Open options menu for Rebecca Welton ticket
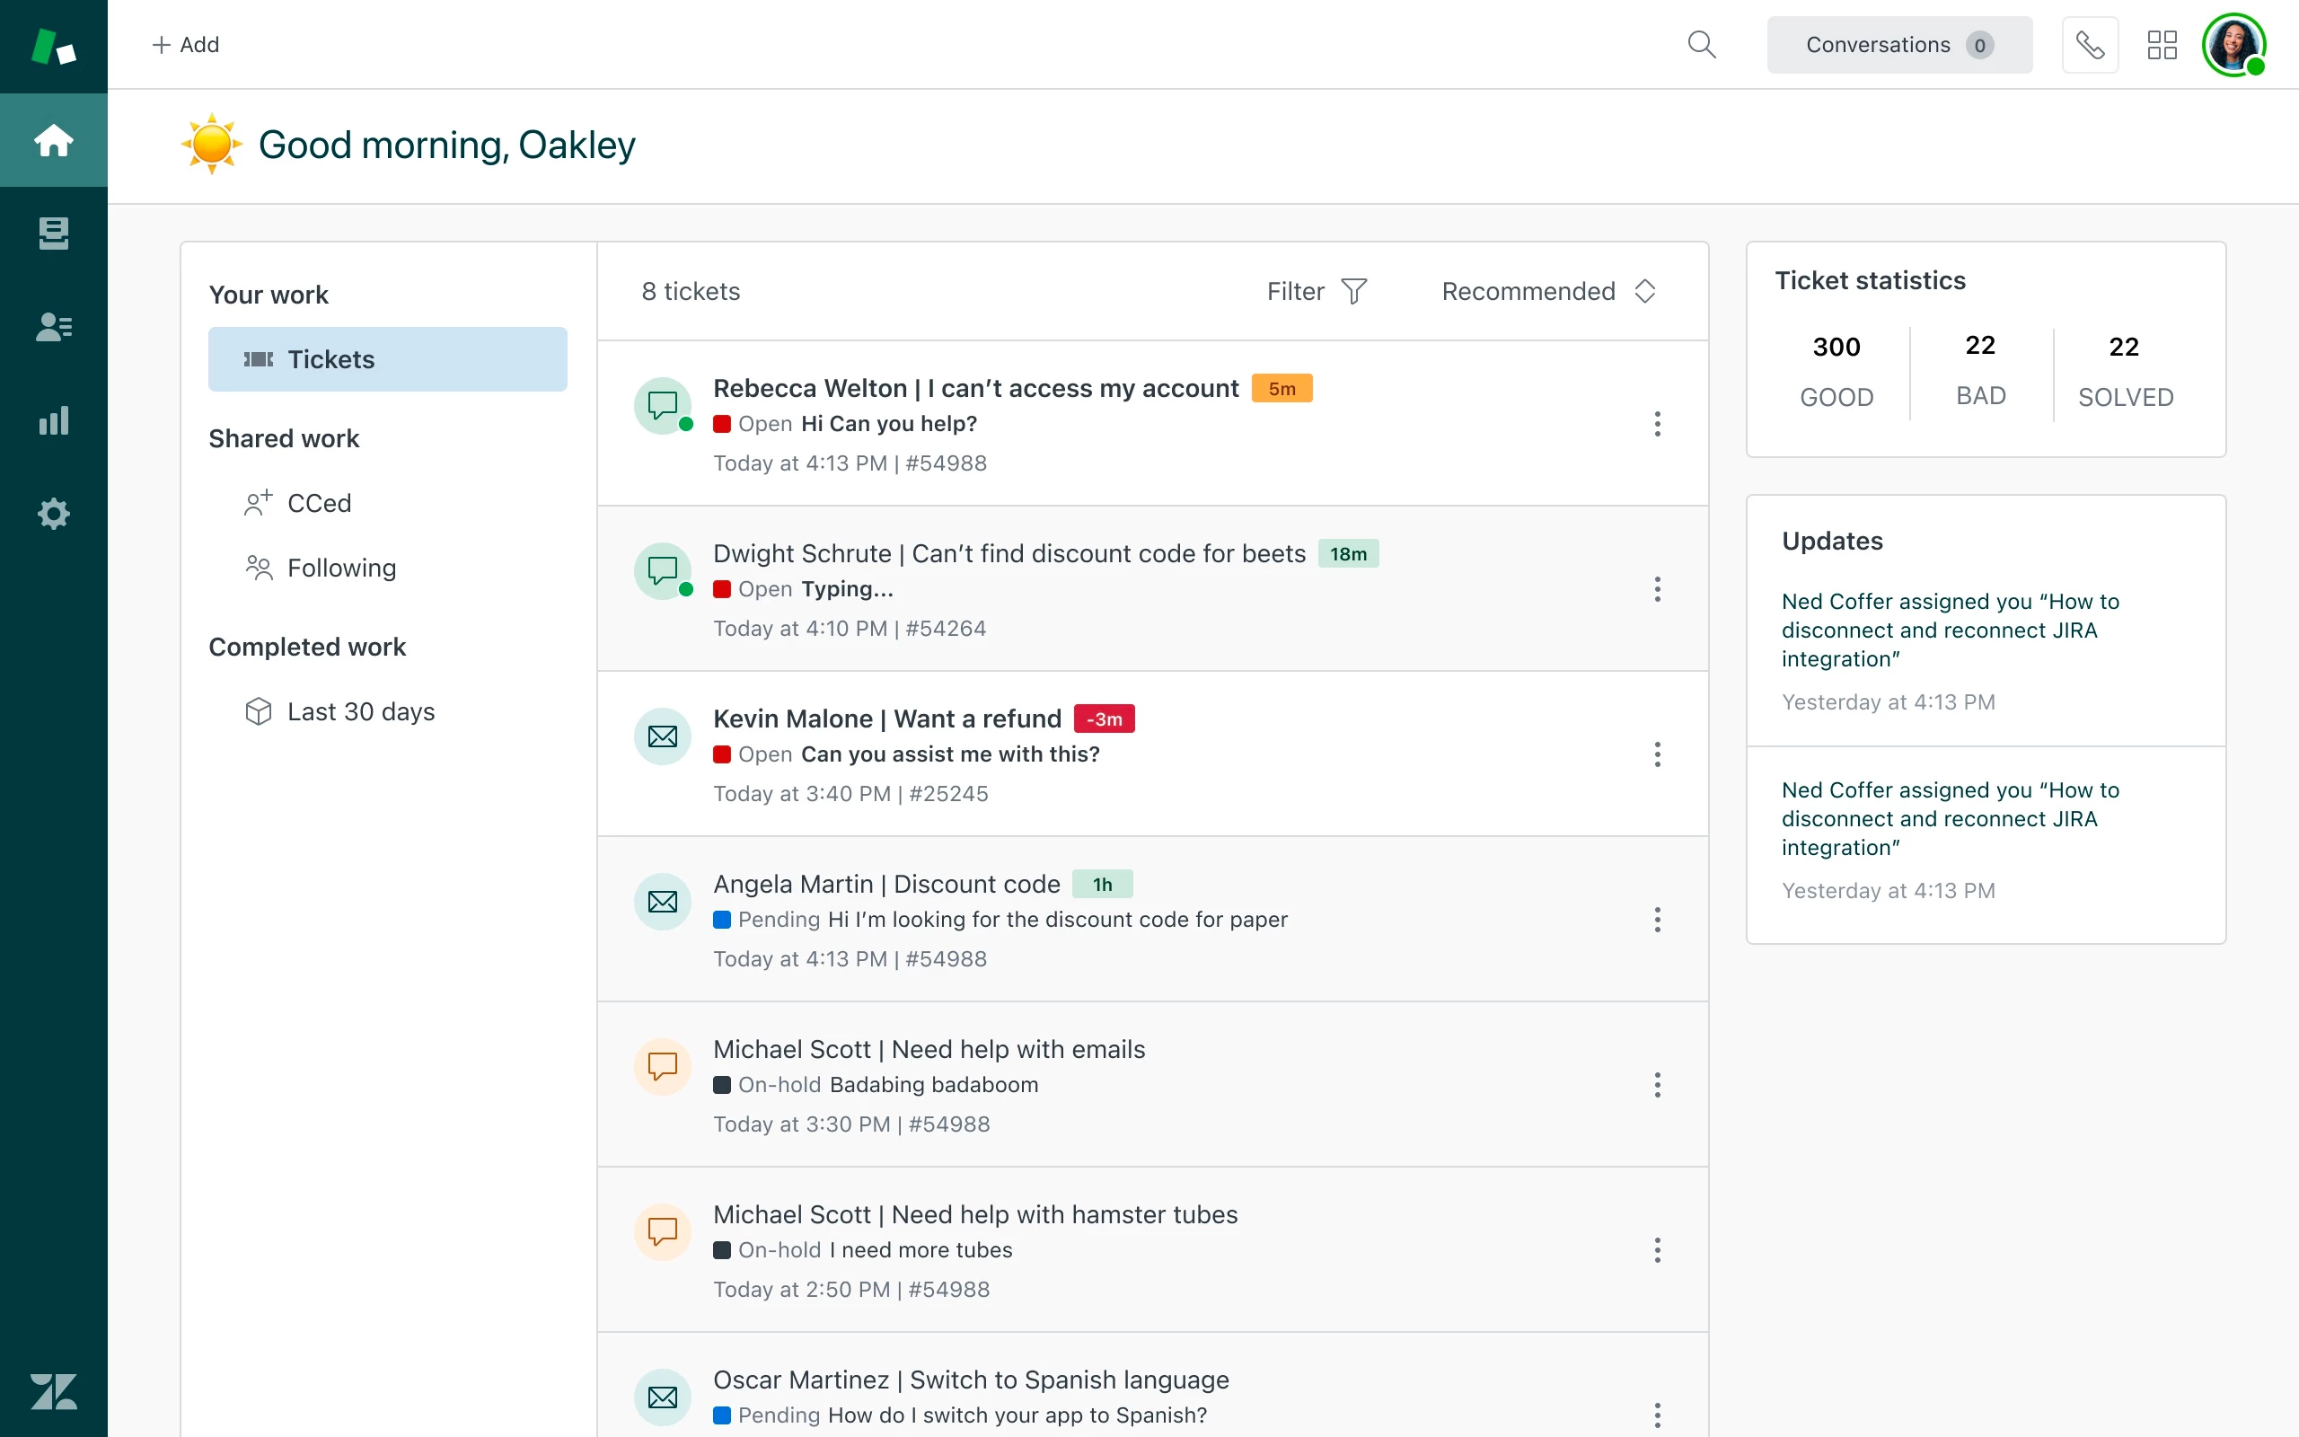This screenshot has height=1437, width=2299. tap(1657, 424)
